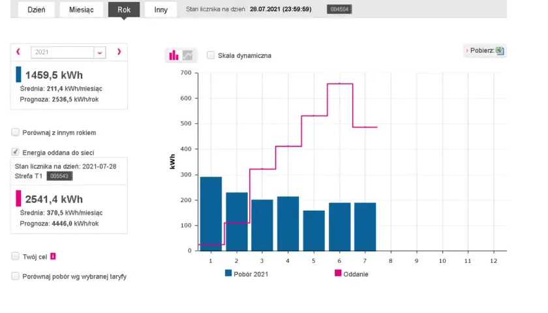Click the 2021 year input field
548x313 pixels.
(x=62, y=52)
